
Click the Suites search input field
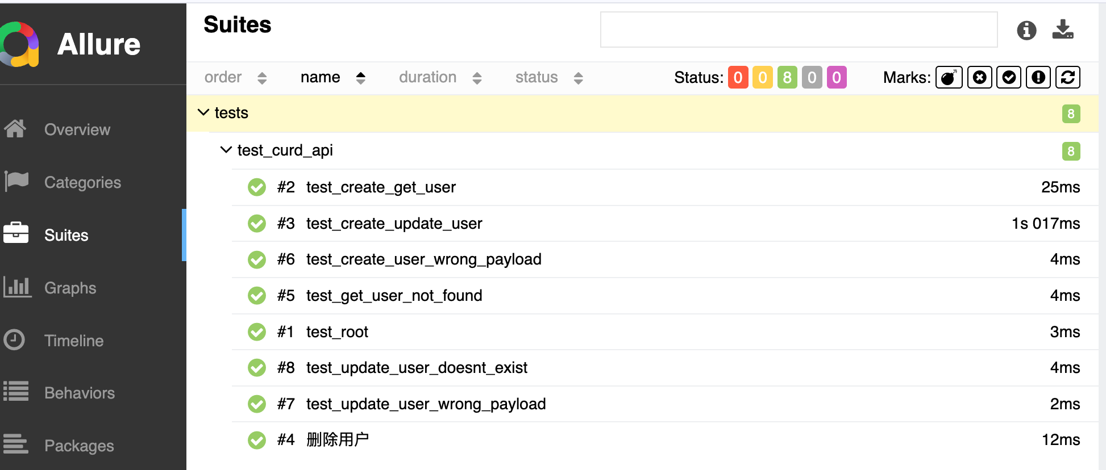point(799,30)
